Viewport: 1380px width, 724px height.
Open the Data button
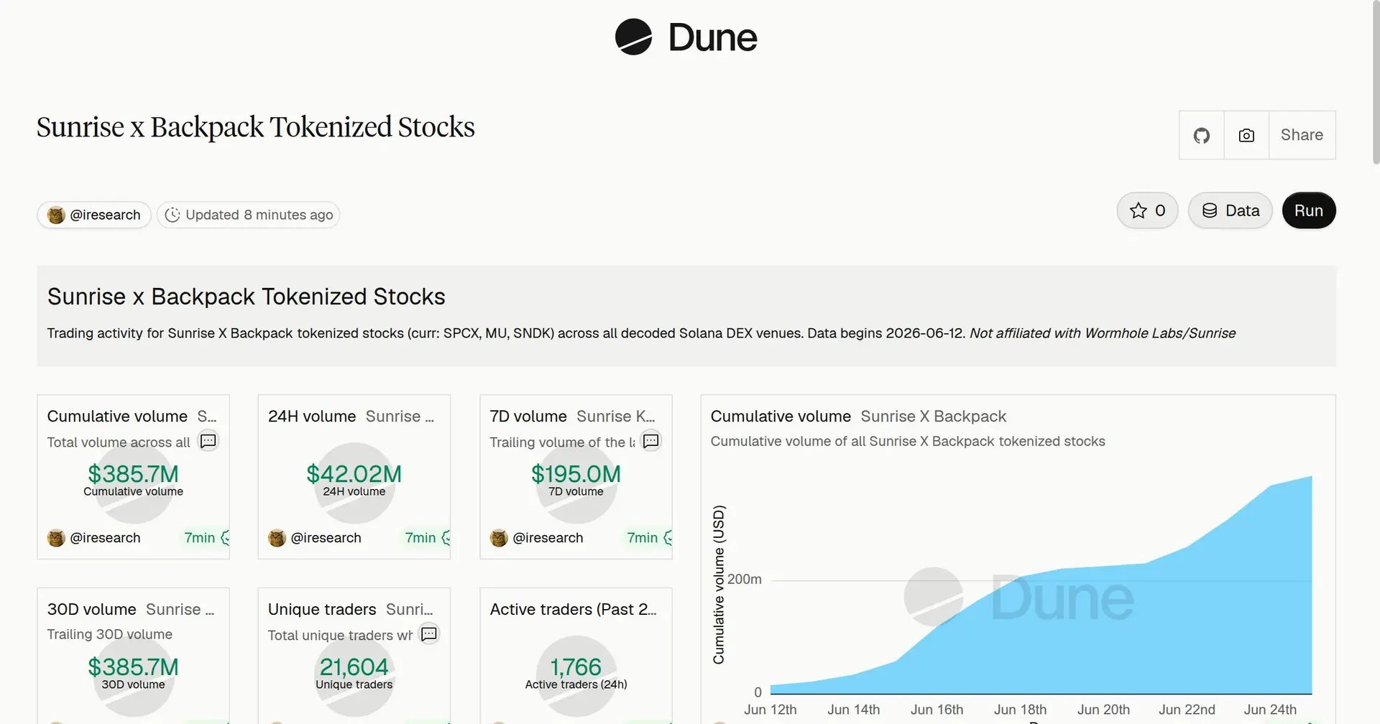click(1230, 210)
